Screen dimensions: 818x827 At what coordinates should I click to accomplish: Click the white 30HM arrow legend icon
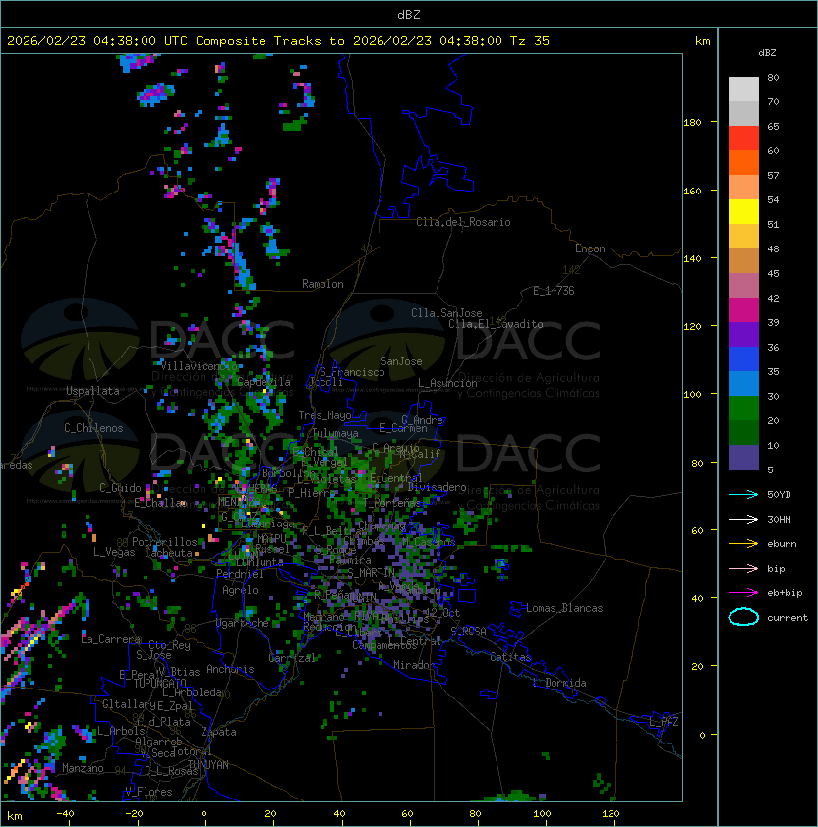(x=743, y=520)
